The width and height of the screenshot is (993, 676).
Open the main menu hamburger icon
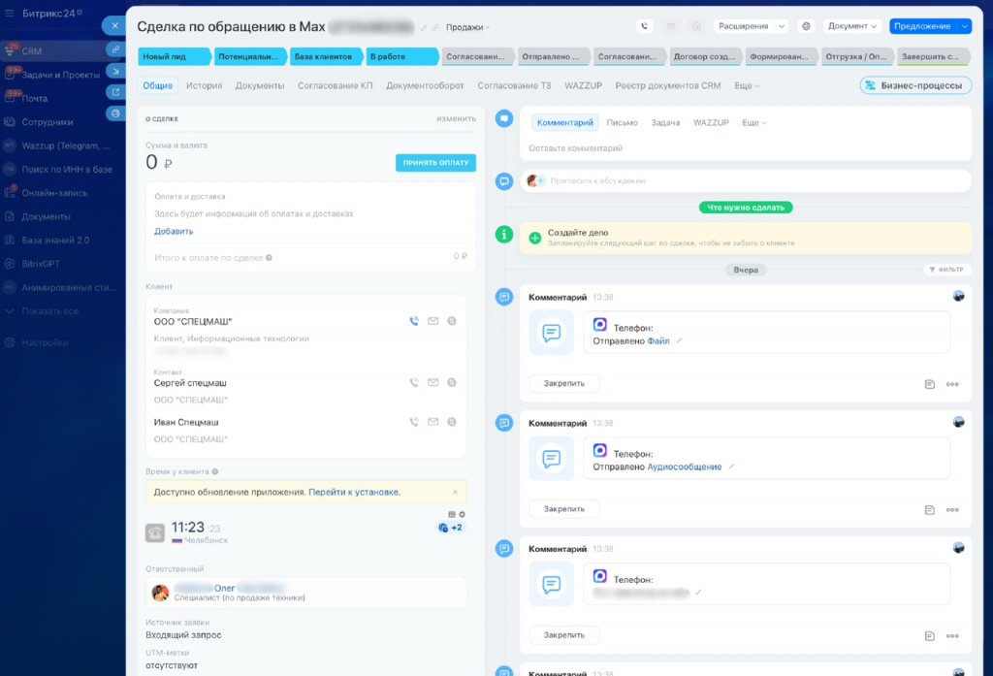[x=10, y=14]
